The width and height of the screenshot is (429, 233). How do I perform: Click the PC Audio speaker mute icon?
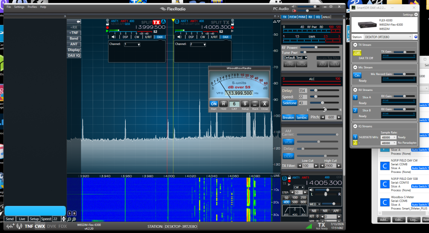coord(293,6)
